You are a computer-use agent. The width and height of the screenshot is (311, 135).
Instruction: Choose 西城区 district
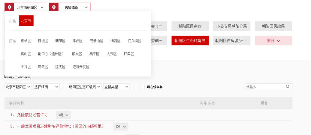(43, 41)
